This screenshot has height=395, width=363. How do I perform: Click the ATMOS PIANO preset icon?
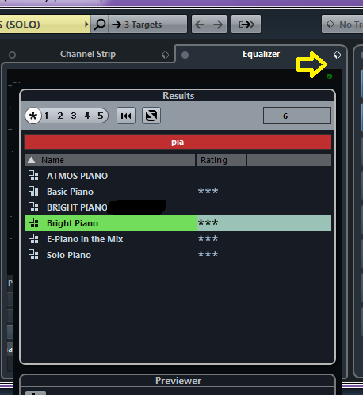coord(33,175)
